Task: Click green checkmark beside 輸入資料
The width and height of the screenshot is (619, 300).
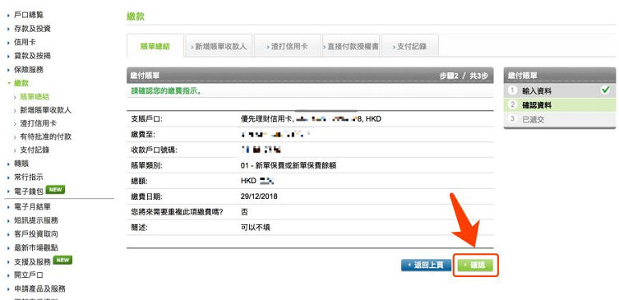Action: (x=605, y=90)
